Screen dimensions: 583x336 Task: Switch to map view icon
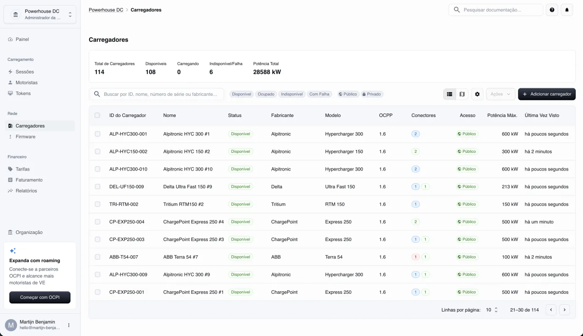pyautogui.click(x=462, y=94)
